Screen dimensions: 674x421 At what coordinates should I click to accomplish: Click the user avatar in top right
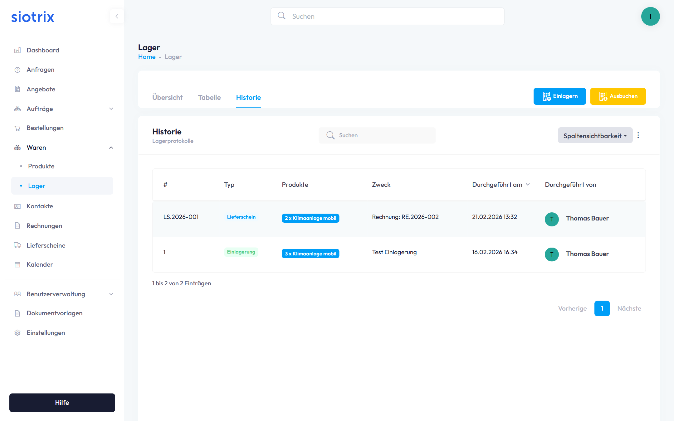650,17
